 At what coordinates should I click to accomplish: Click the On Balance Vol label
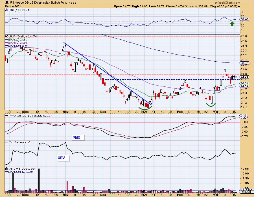click(x=19, y=142)
